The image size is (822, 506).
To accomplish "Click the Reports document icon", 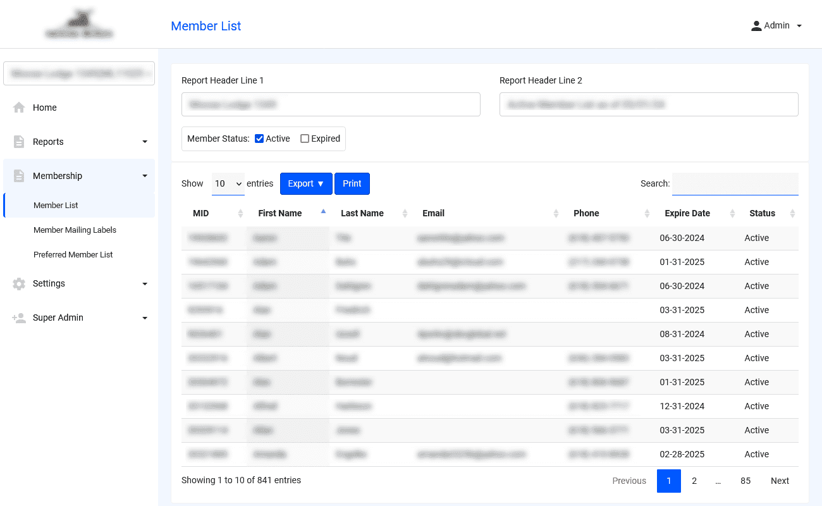I will (x=19, y=142).
